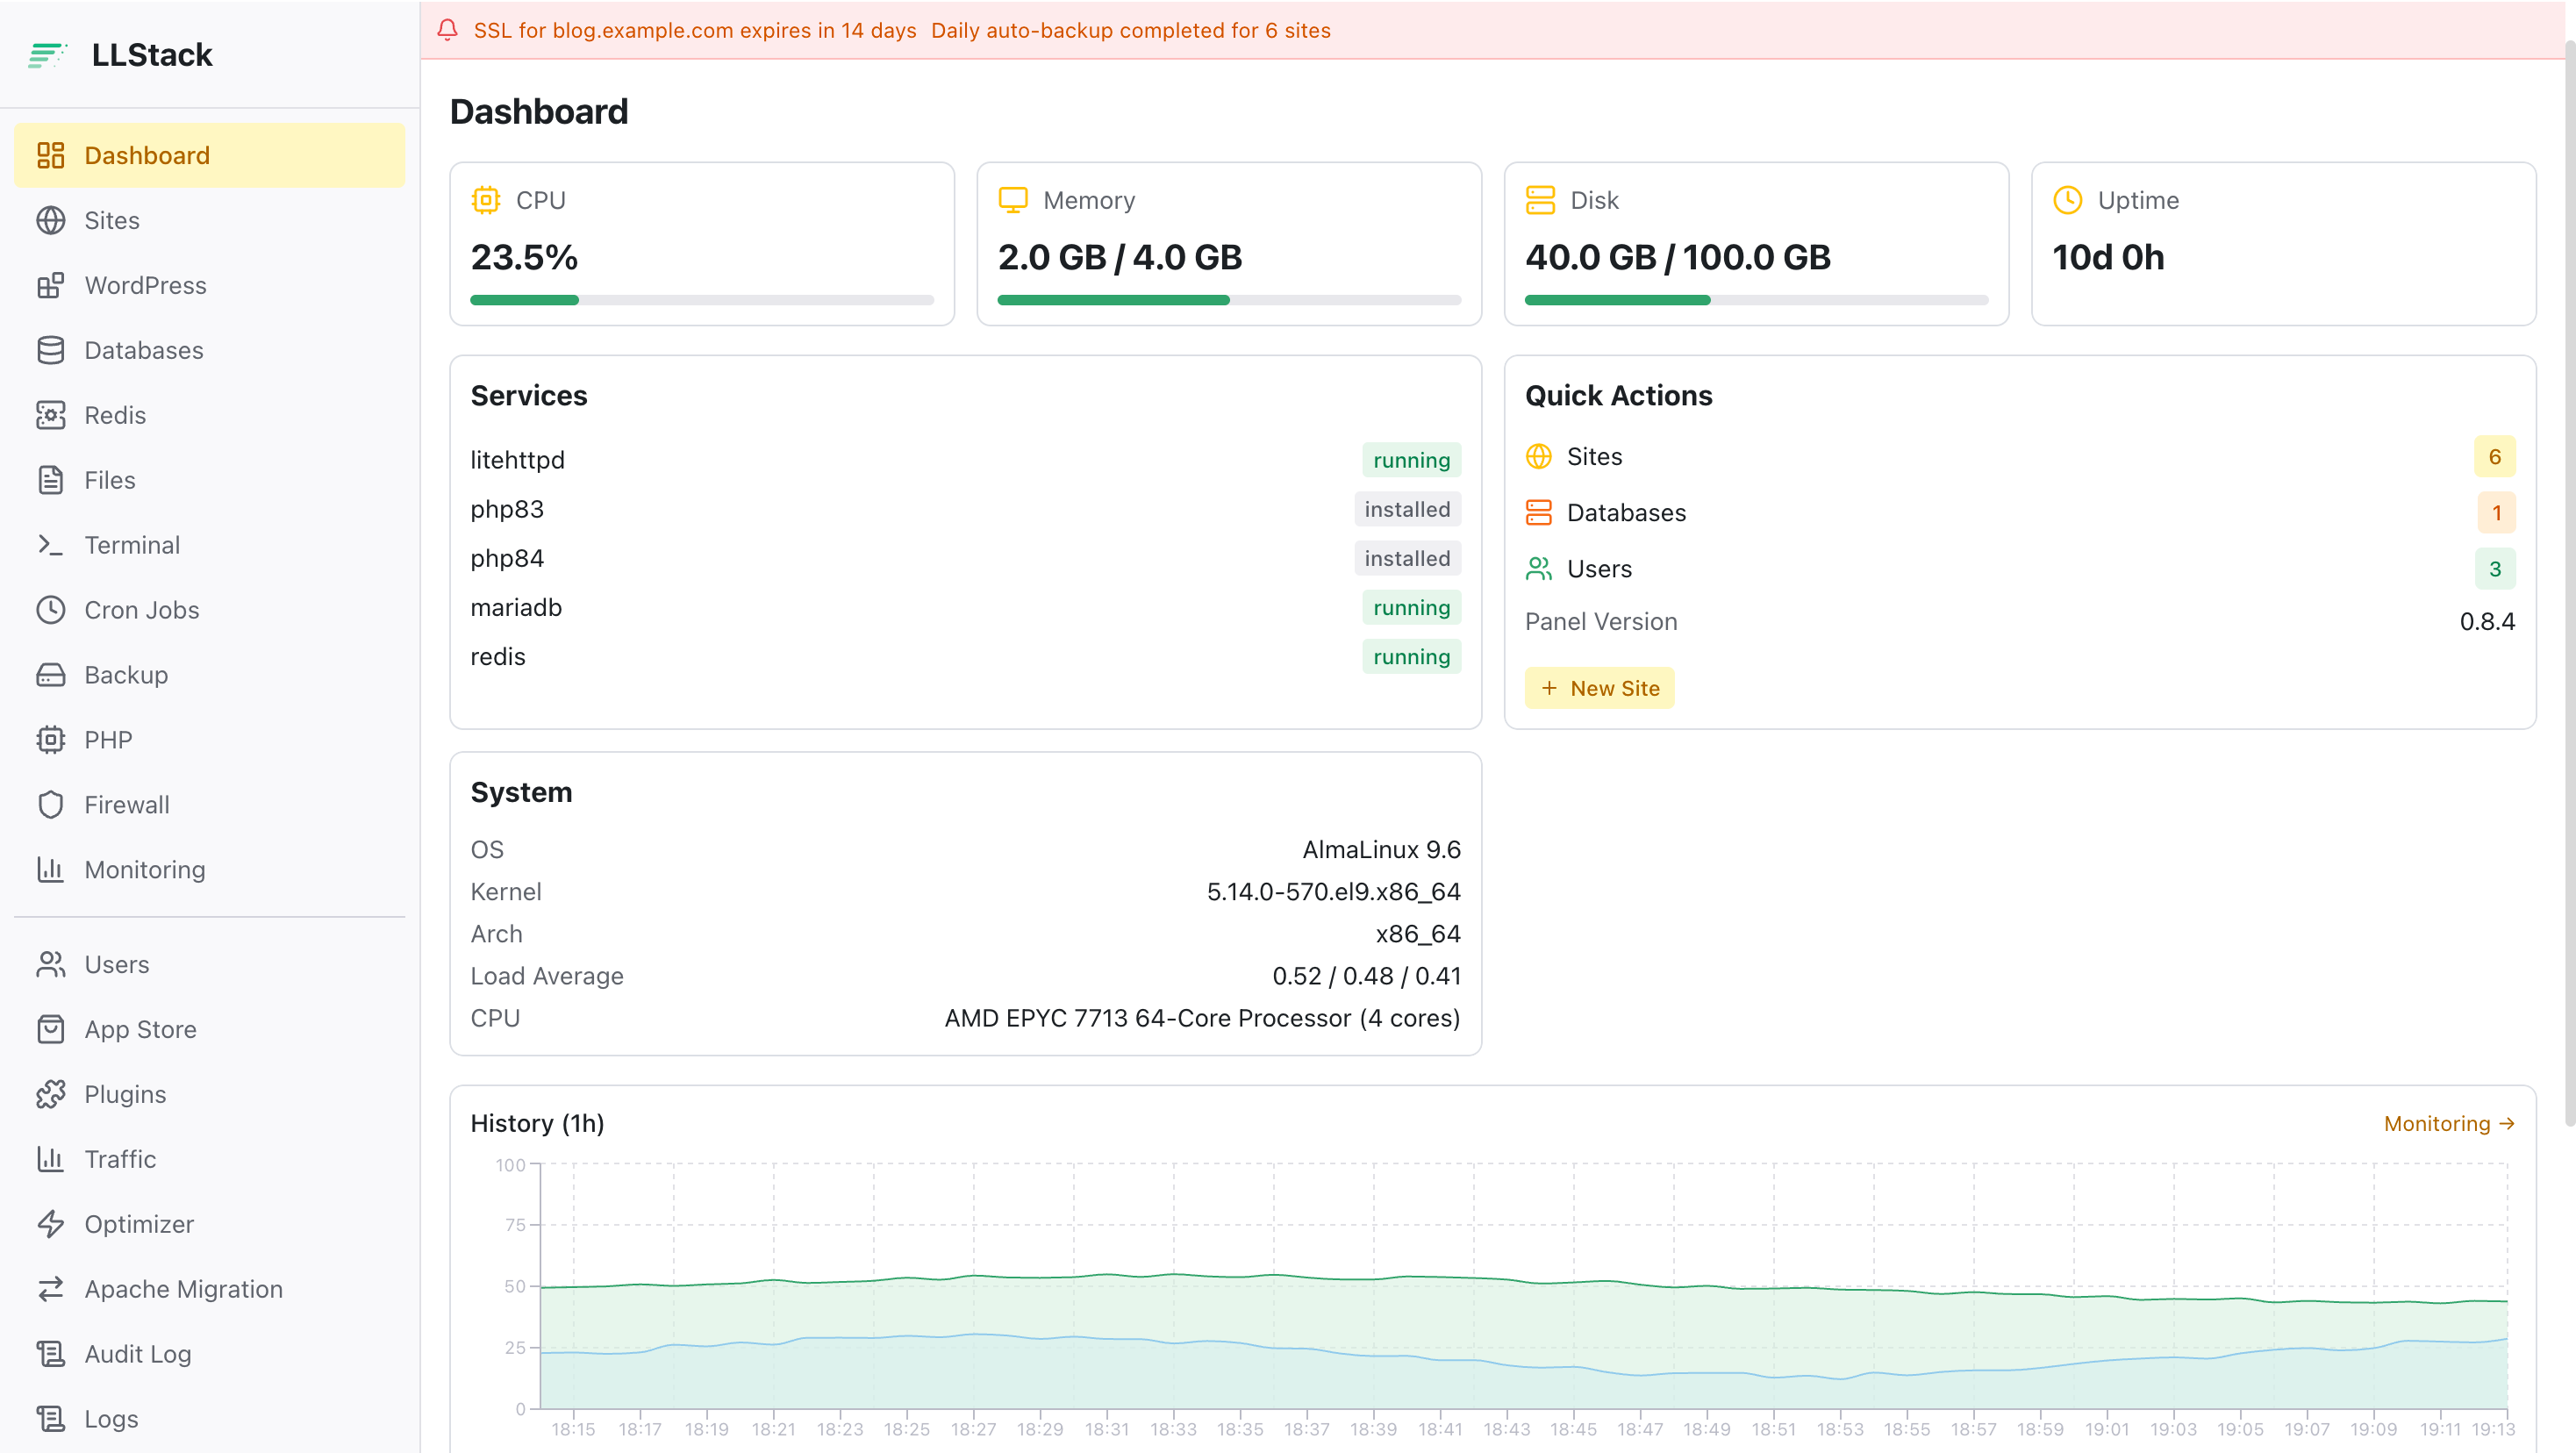The height and width of the screenshot is (1453, 2576).
Task: Click the notification bell icon
Action: point(447,30)
